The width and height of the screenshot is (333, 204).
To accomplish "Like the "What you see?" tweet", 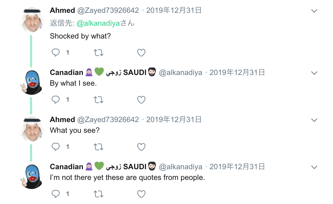I will pos(141,147).
